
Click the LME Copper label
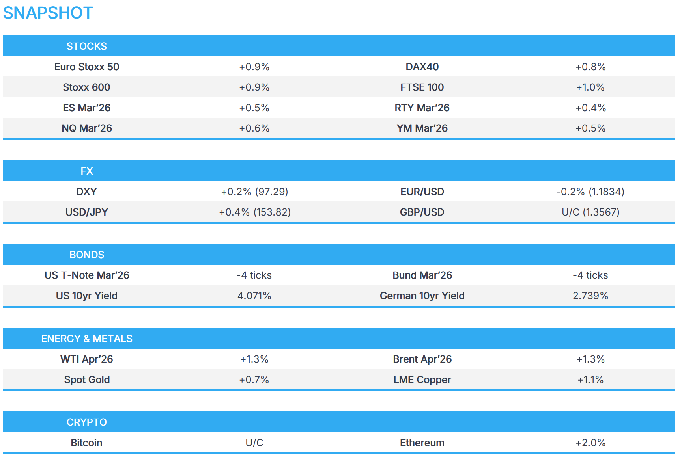tap(422, 379)
